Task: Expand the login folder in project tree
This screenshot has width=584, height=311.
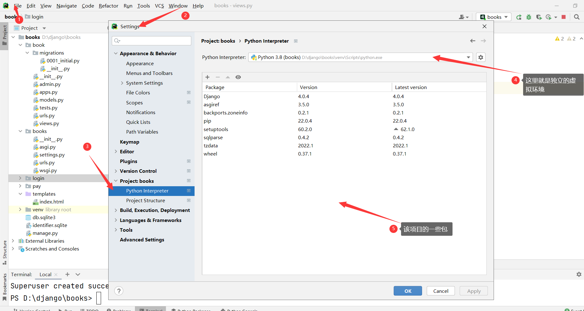Action: 20,178
